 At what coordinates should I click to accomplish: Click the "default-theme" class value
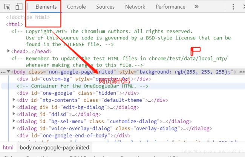[123, 100]
